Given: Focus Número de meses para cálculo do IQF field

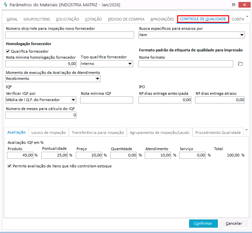Looking at the screenshot, I should (x=41, y=115).
